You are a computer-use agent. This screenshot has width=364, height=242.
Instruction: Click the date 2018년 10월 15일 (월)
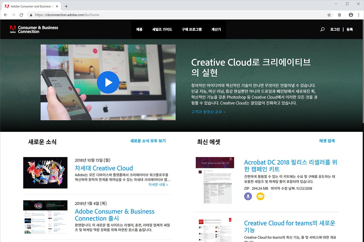coord(93,160)
